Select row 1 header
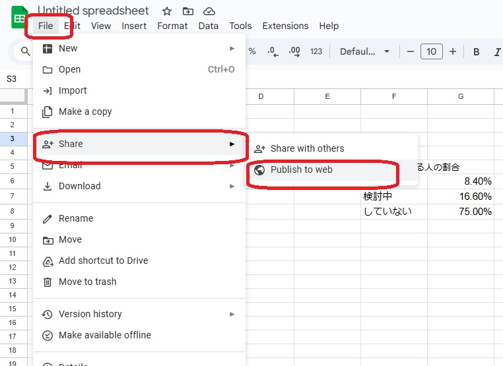The image size is (503, 366). [x=12, y=111]
